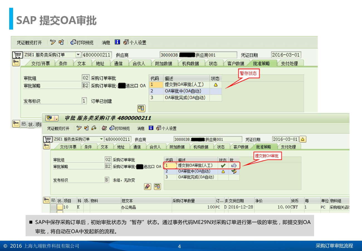Screen dimensions: 362x251
Task: Open the 支付处理 tab in upper window
Action: [x=289, y=64]
